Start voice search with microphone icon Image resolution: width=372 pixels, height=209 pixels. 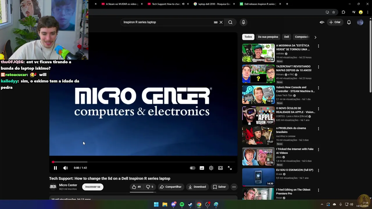[x=244, y=22]
